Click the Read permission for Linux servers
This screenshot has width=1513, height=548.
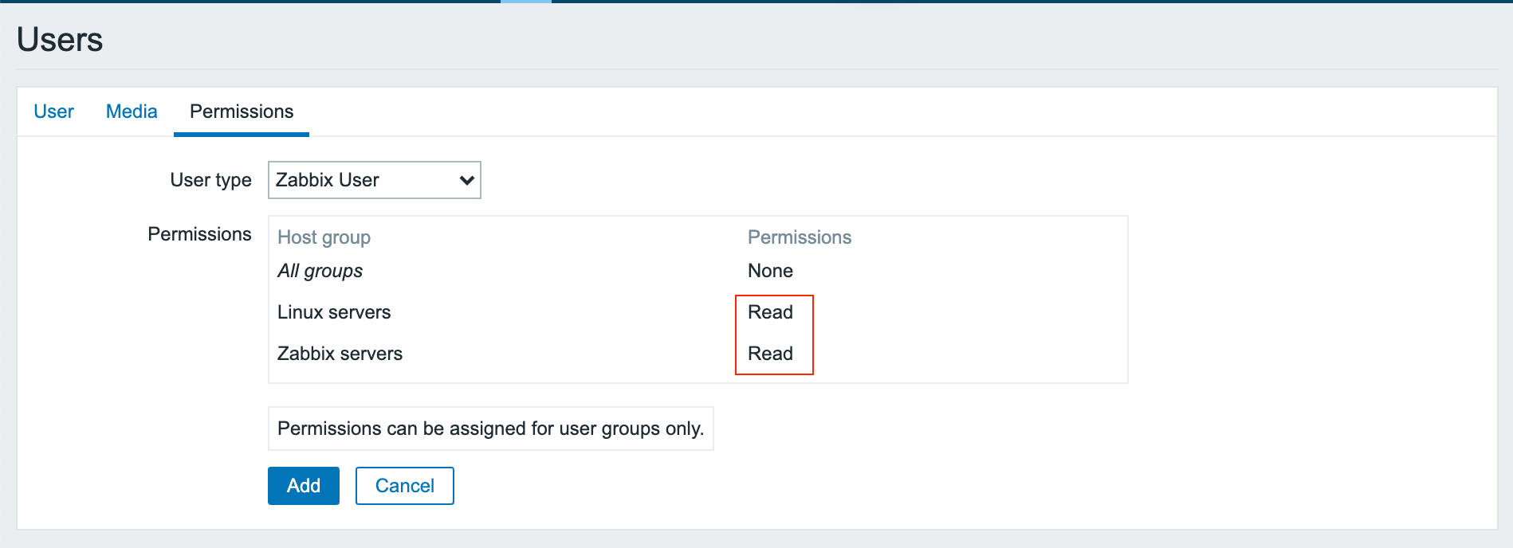pos(770,312)
